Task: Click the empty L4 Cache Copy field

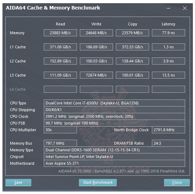Action: coord(132,89)
